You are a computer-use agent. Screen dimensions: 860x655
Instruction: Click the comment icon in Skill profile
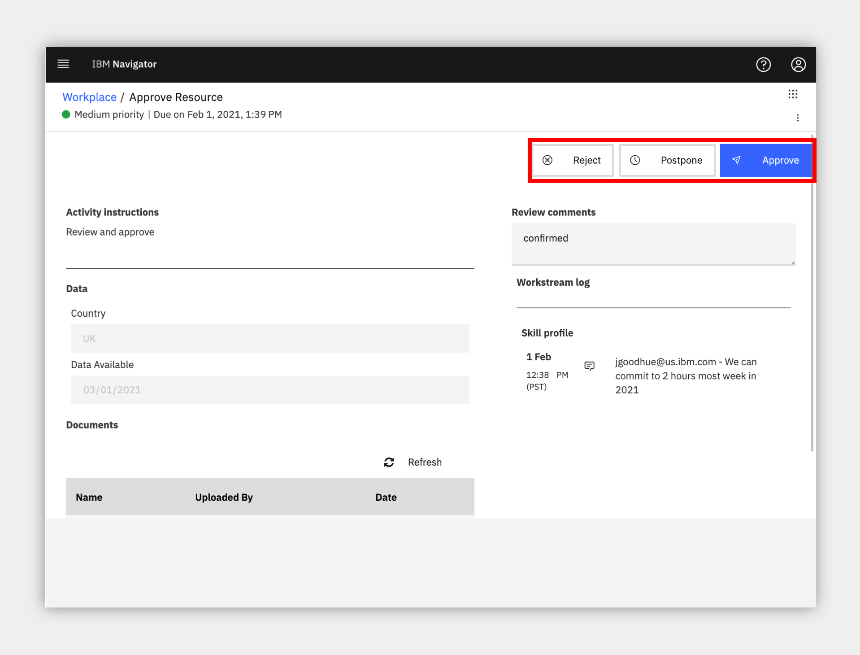tap(589, 366)
